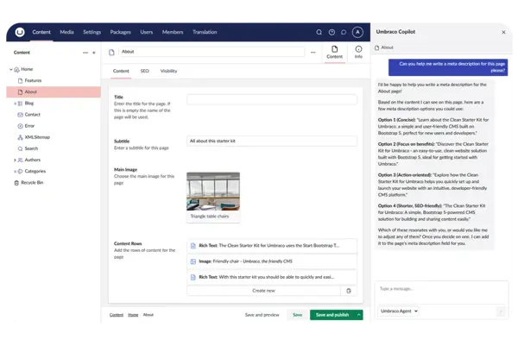This screenshot has height=346, width=518.
Task: Open the user avatar A menu
Action: tap(357, 32)
